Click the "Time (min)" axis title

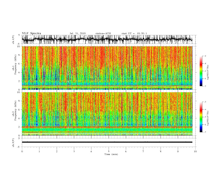coord(111,154)
